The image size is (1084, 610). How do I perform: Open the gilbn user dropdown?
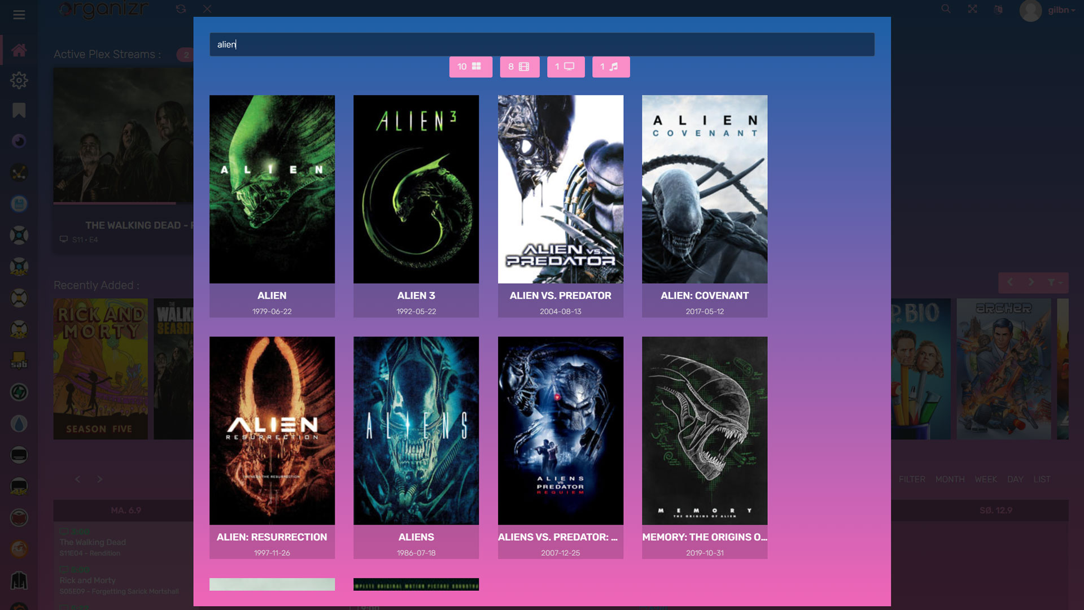coord(1060,10)
